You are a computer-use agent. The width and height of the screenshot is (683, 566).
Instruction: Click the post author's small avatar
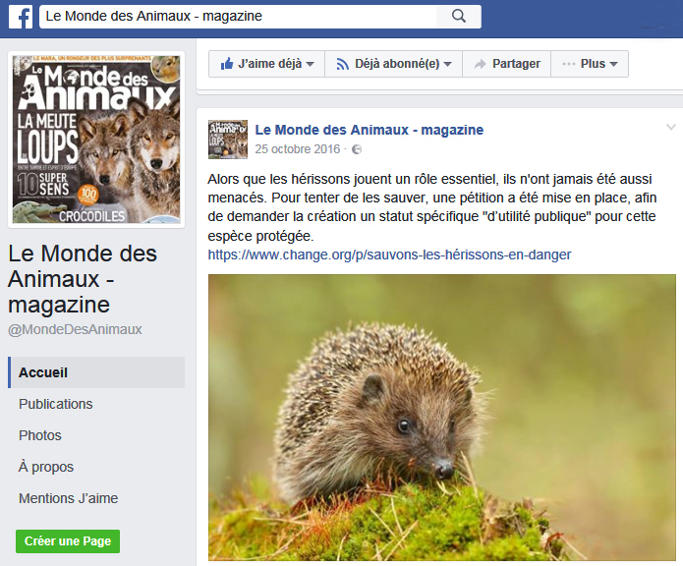point(228,140)
